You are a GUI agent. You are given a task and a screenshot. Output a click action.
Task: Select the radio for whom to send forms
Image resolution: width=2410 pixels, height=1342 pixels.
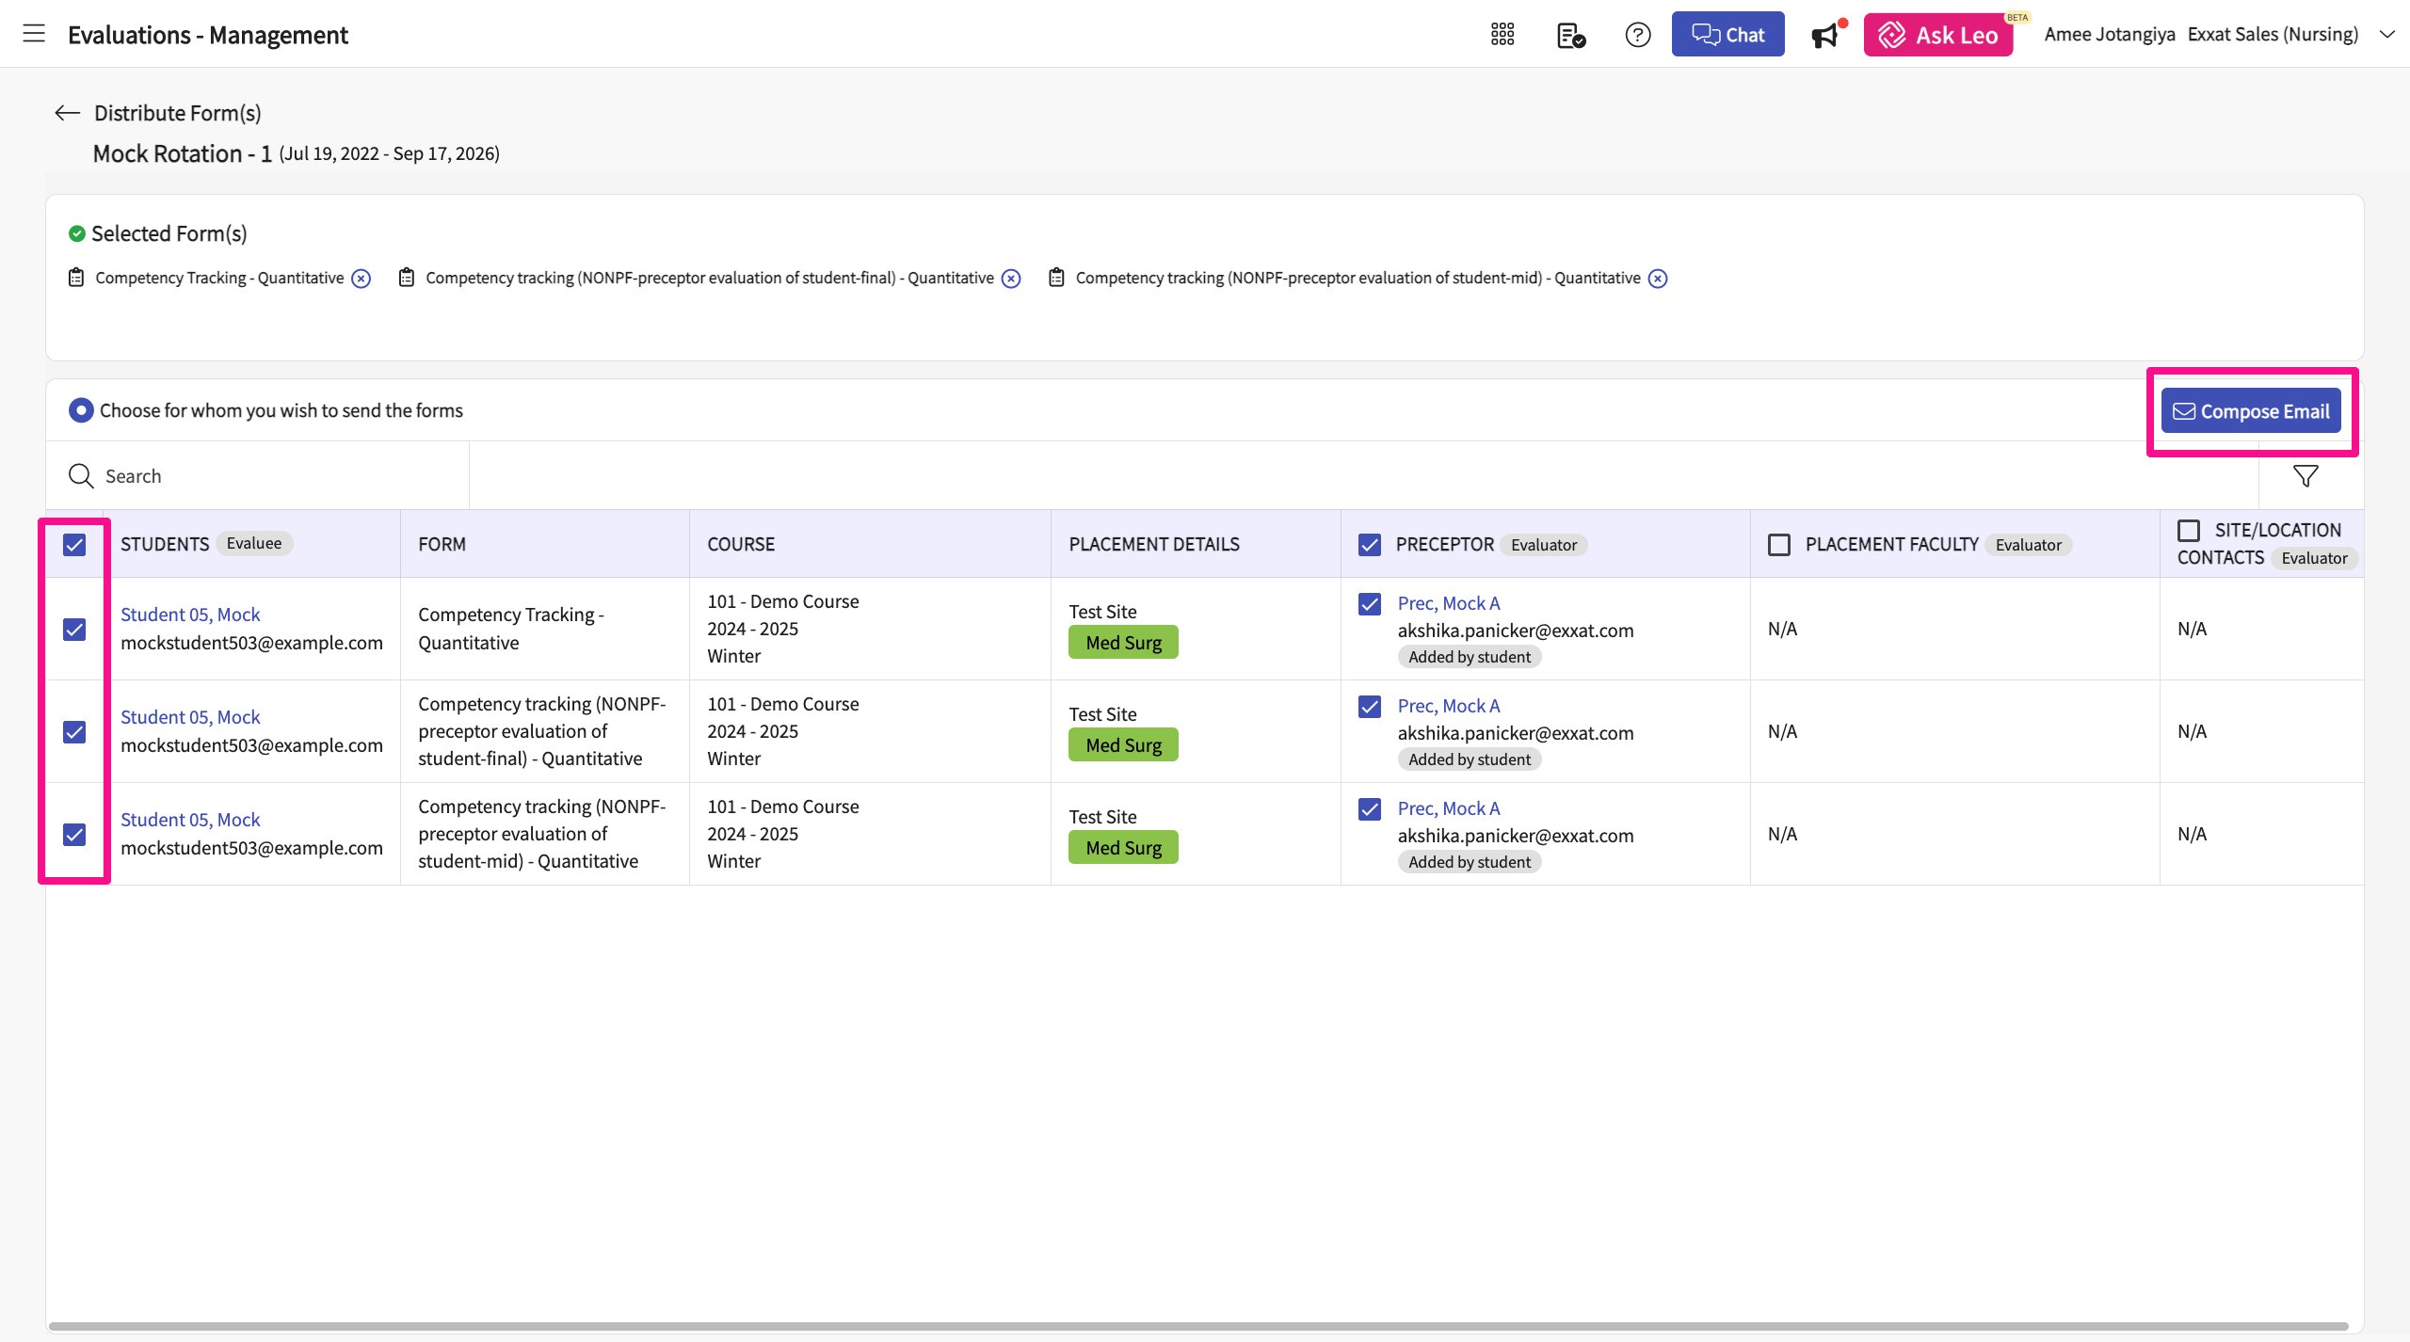(x=81, y=410)
